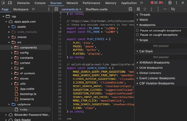Expand the config folder
Viewport: 187px width, 121px height.
pos(12,53)
